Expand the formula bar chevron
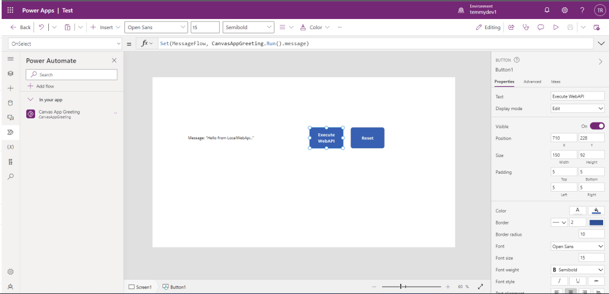The width and height of the screenshot is (609, 294). tap(602, 43)
